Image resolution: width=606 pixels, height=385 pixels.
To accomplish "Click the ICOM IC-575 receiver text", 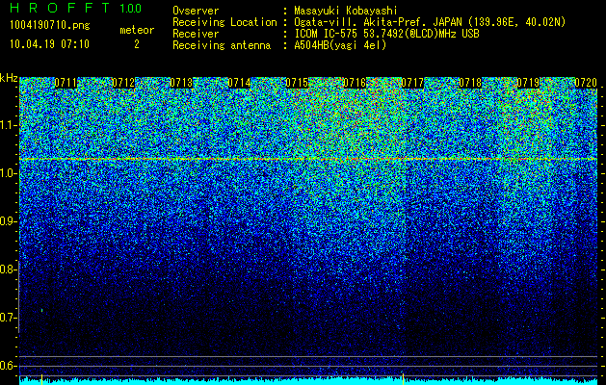I will pos(387,34).
